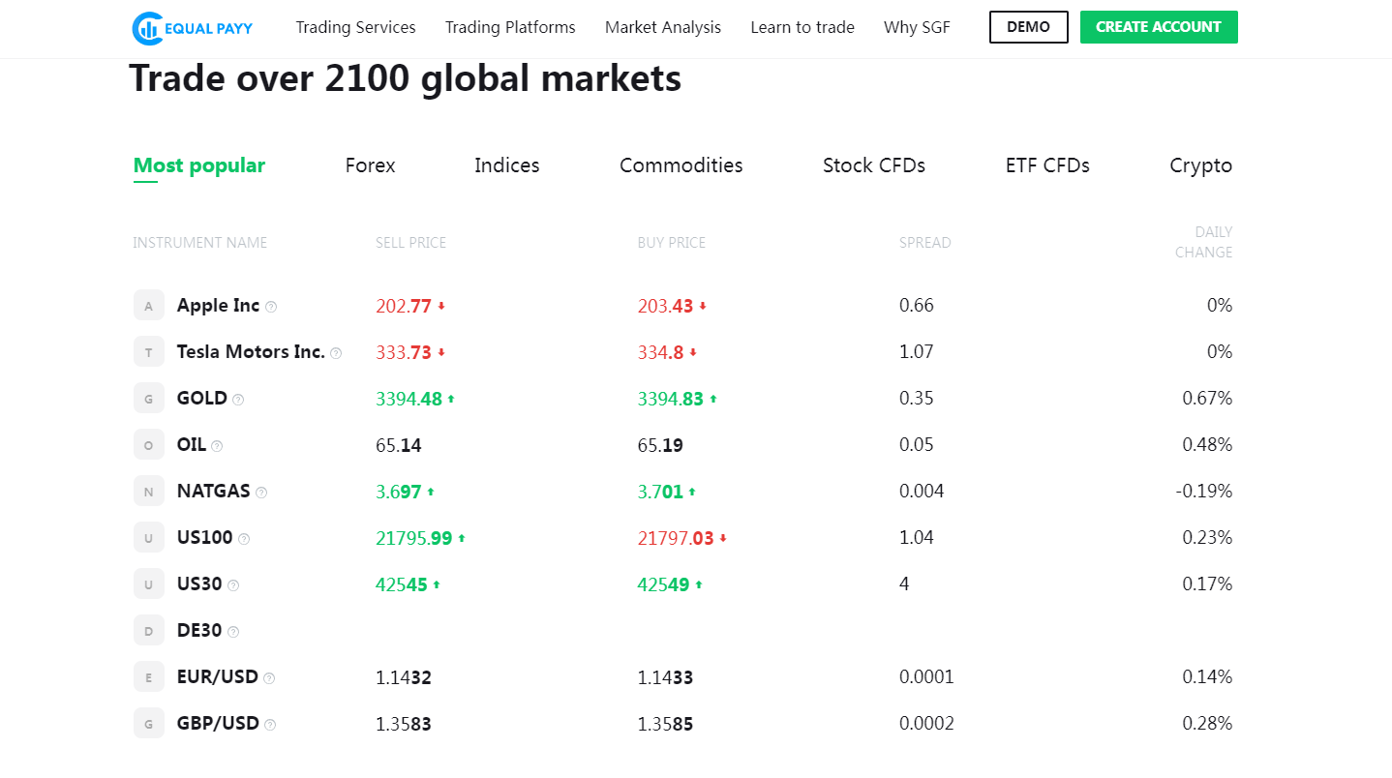Click the info icon beside OIL
This screenshot has width=1392, height=778.
pos(217,446)
